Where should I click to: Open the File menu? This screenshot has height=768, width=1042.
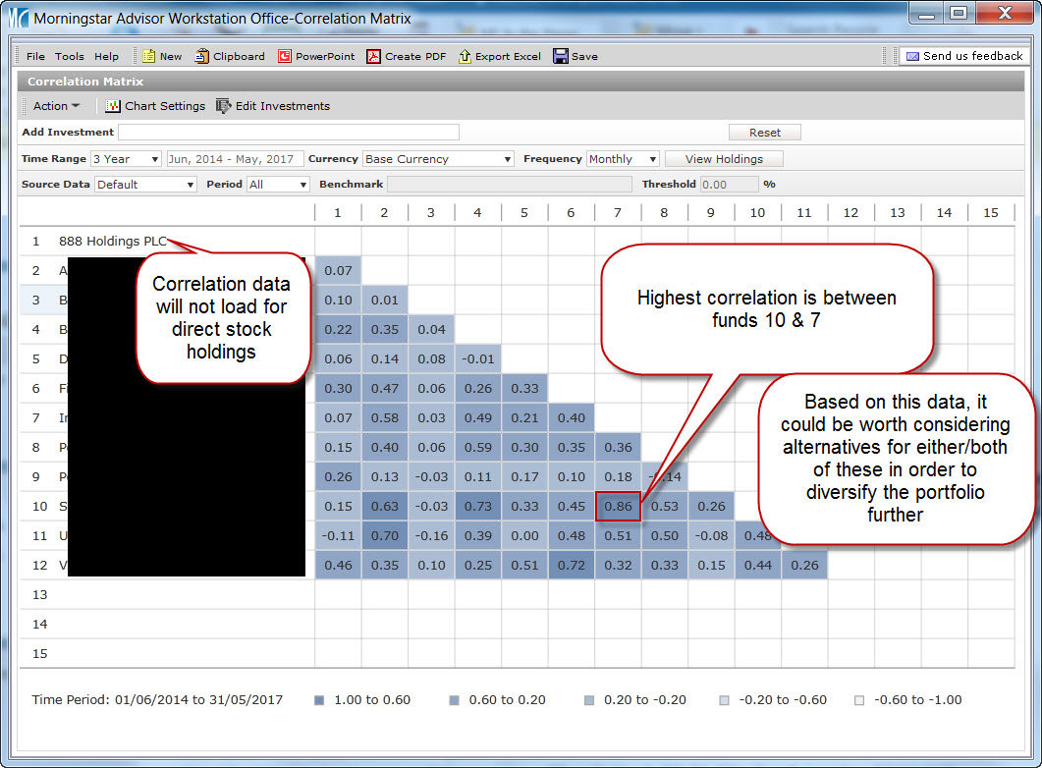(35, 56)
